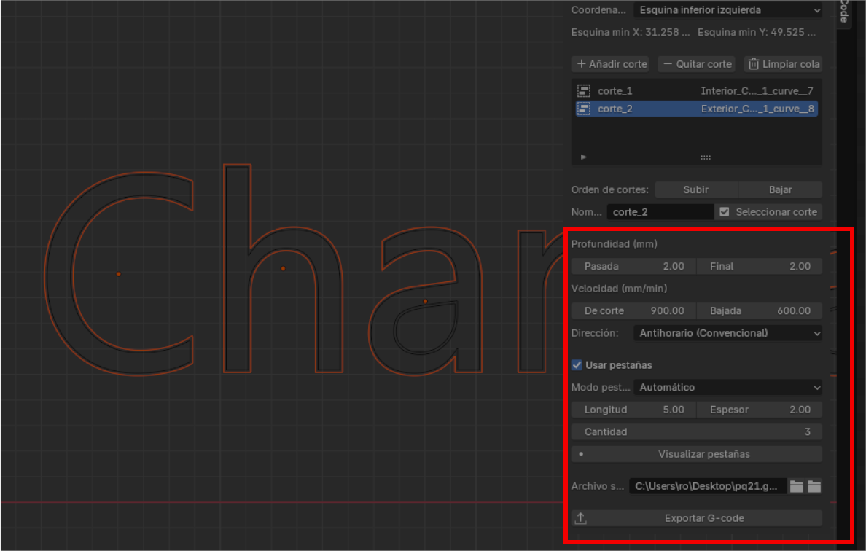Viewport: 866px width, 551px height.
Task: Toggle the Seleccionar corte checkbox
Action: tap(724, 212)
